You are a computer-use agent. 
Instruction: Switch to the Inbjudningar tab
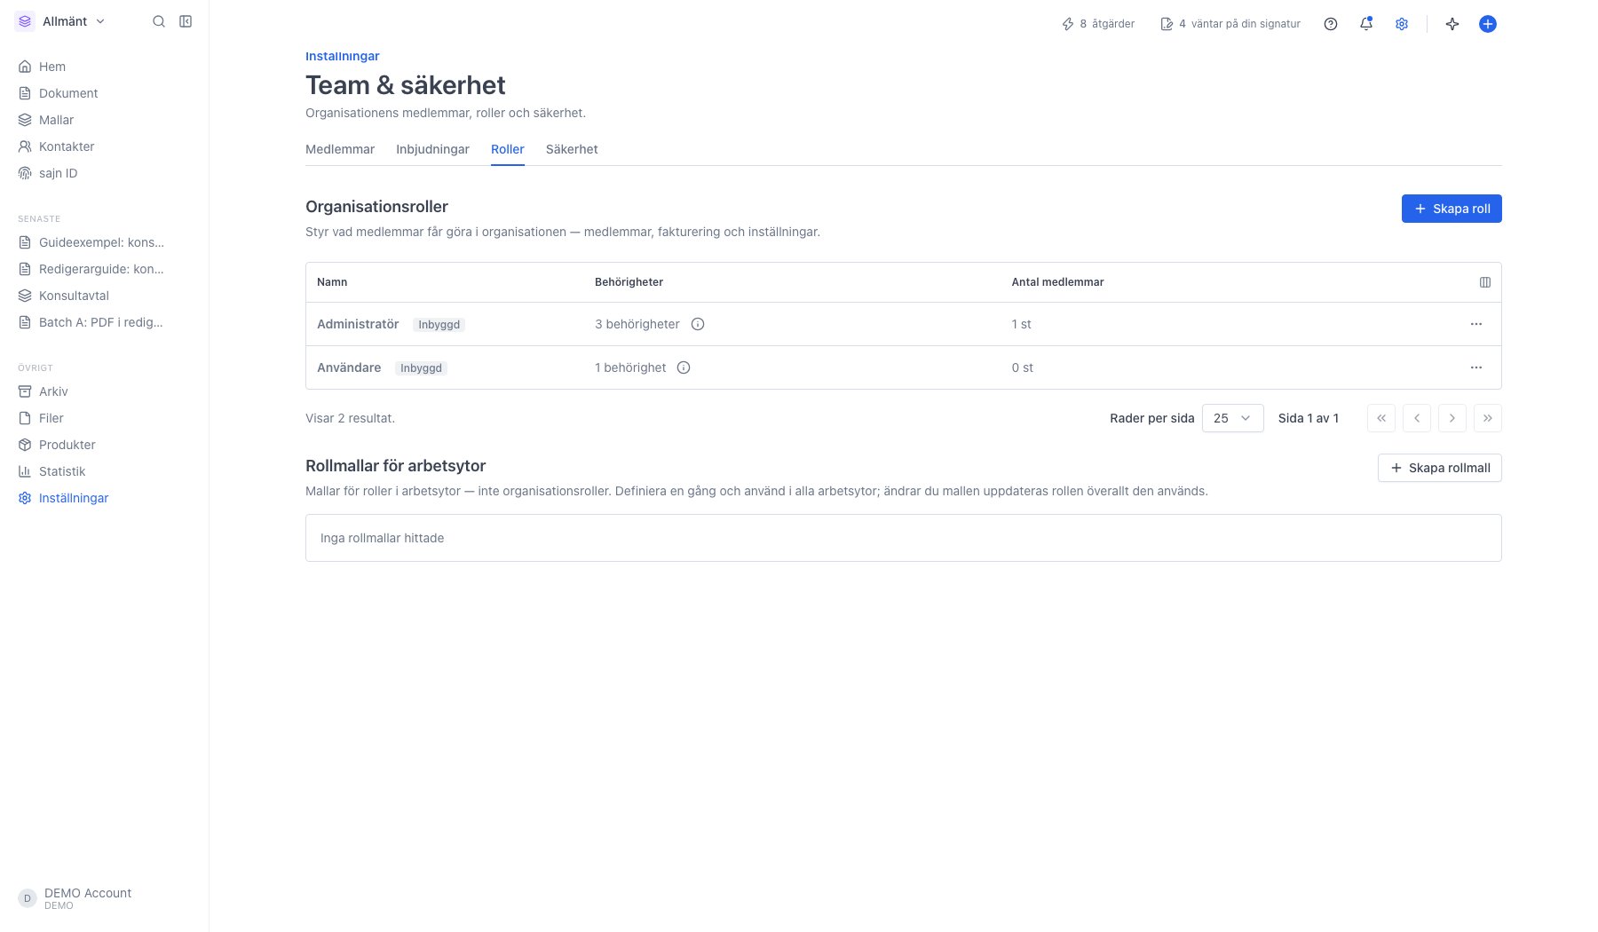(432, 149)
